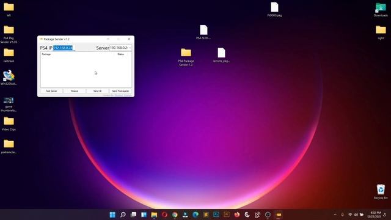Click the Test Server button

click(51, 91)
